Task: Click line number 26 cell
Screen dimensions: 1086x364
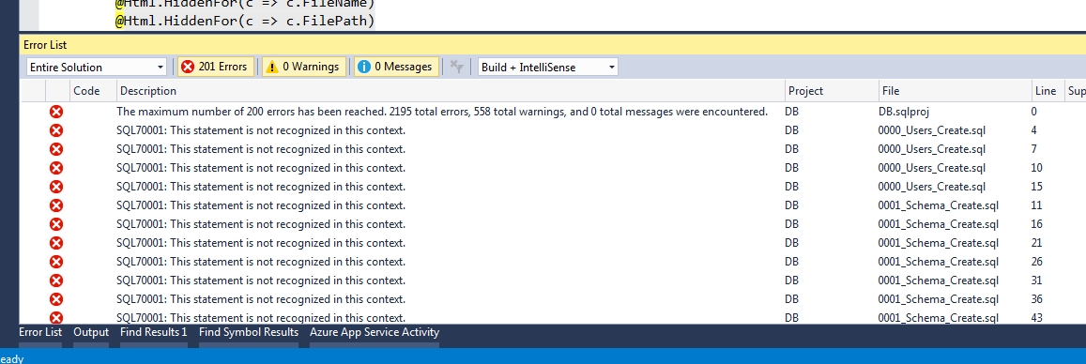Action: [1037, 262]
